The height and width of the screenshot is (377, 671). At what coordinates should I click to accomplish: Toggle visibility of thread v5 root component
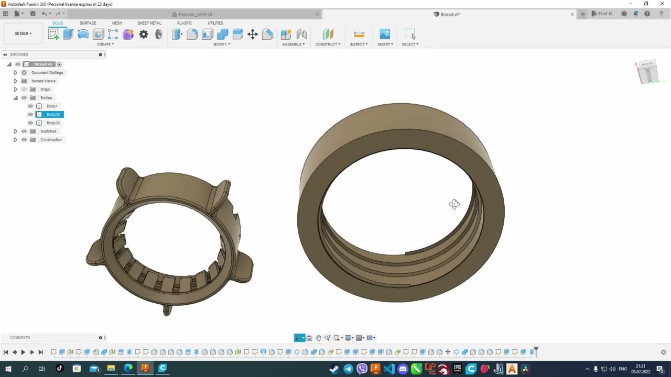[x=18, y=64]
